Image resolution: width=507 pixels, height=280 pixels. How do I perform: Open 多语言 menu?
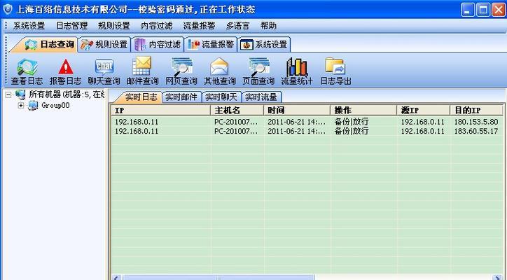237,26
